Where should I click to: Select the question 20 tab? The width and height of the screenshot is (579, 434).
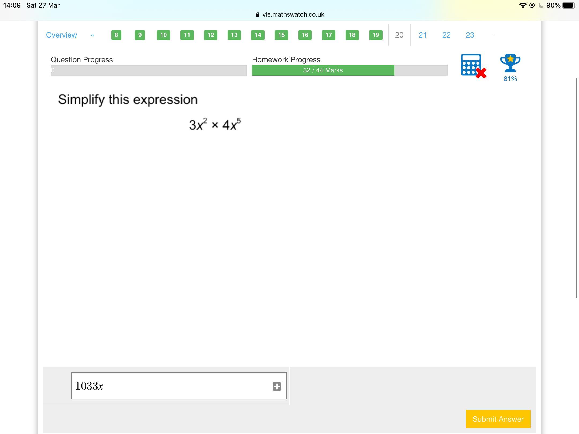tap(399, 35)
